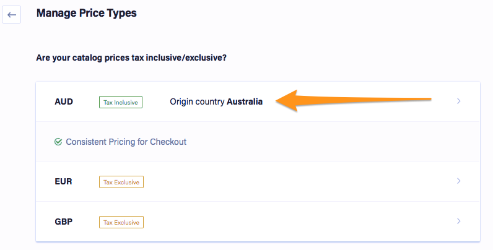Click the EUR currency label
The image size is (493, 250).
click(64, 181)
